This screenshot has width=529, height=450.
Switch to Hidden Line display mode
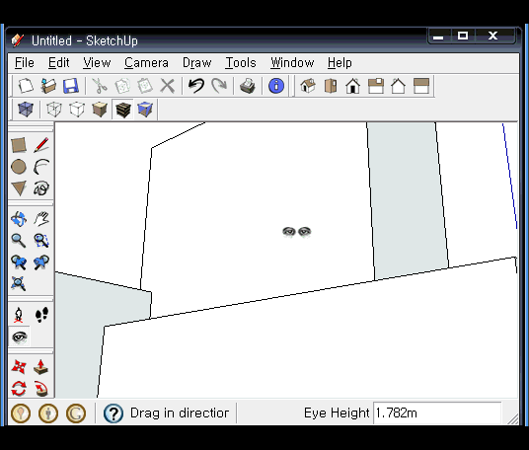click(77, 110)
